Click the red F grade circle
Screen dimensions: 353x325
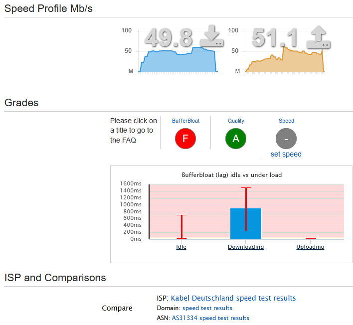click(x=185, y=139)
